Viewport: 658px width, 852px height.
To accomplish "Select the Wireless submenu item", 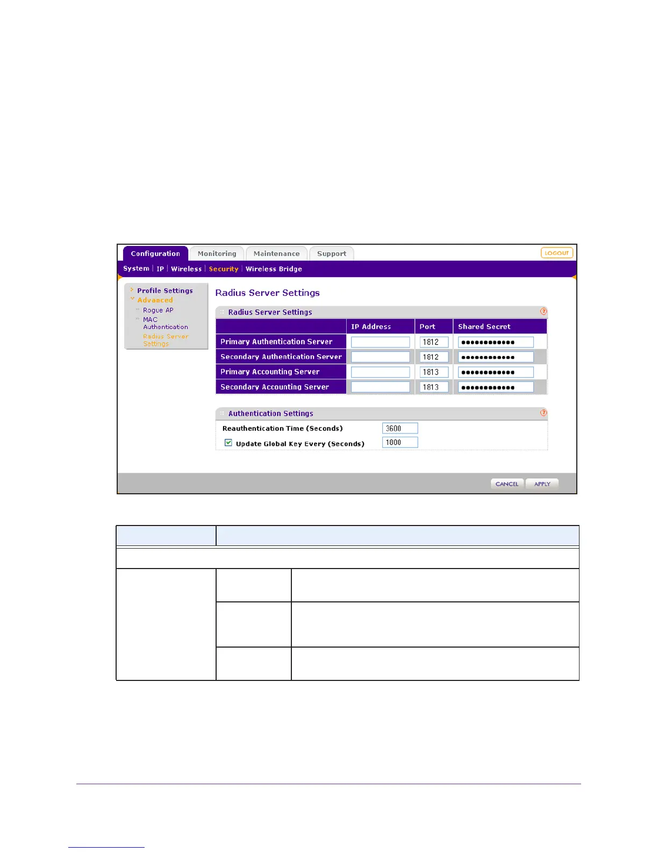I will (x=186, y=269).
